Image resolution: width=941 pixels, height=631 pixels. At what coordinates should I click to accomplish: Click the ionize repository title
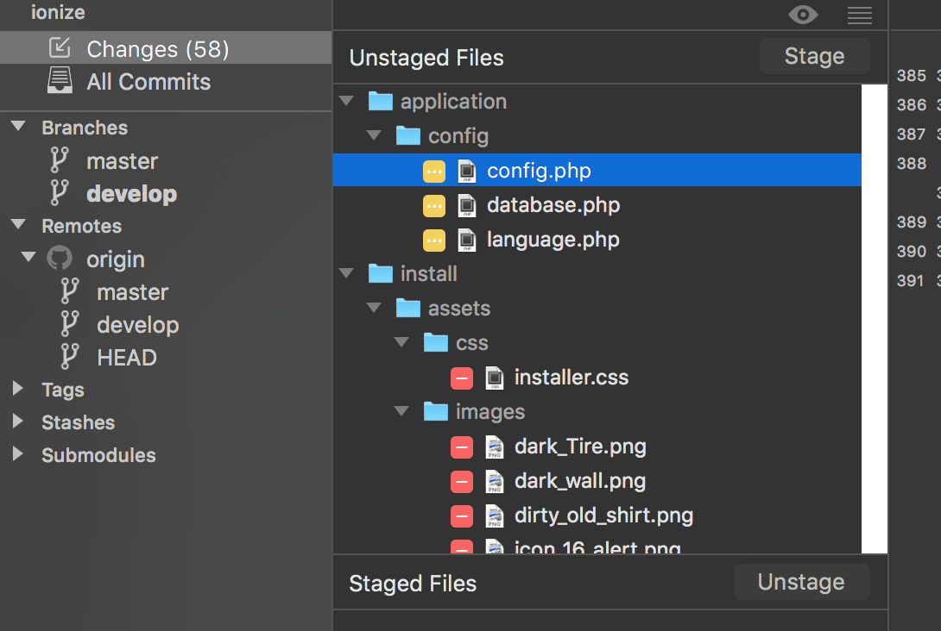click(x=58, y=12)
